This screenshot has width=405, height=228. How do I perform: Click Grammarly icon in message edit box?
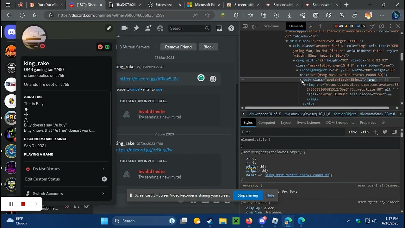[x=201, y=78]
